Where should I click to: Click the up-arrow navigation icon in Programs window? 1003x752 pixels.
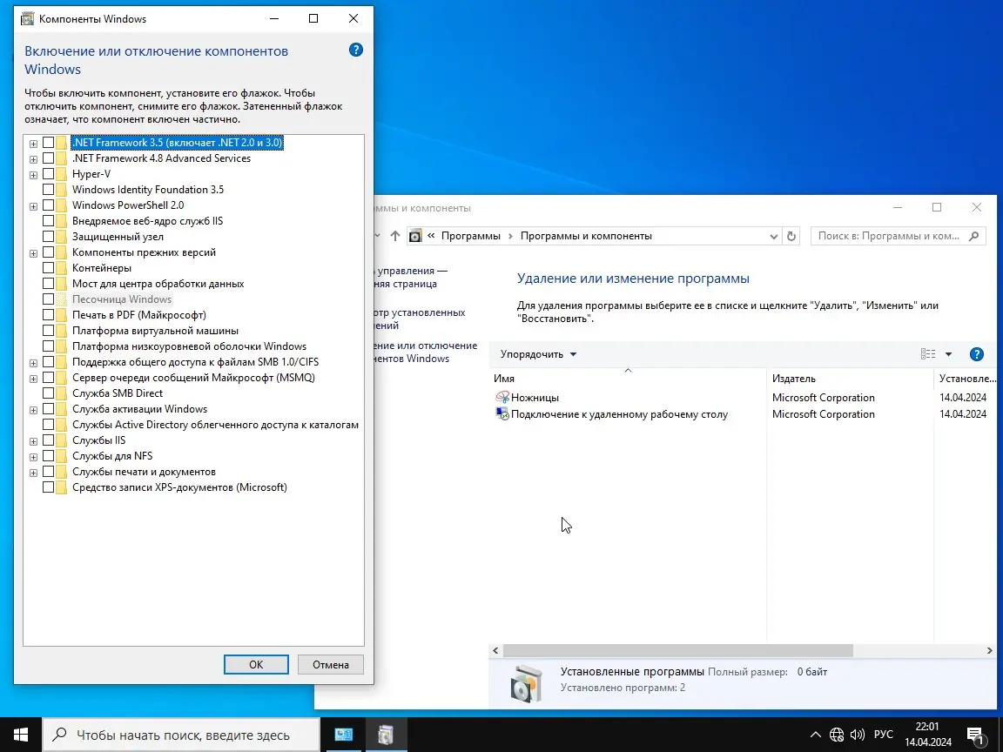(x=395, y=236)
